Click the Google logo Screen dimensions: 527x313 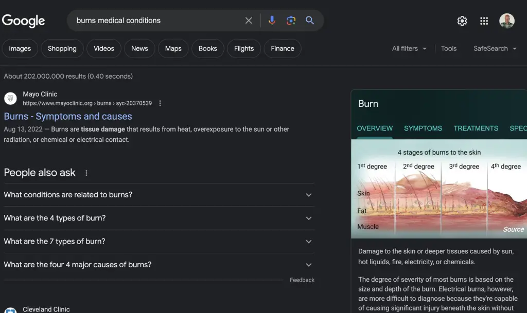pos(23,21)
